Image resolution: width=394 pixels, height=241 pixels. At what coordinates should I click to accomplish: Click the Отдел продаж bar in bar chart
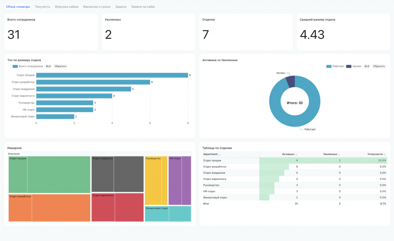point(112,75)
